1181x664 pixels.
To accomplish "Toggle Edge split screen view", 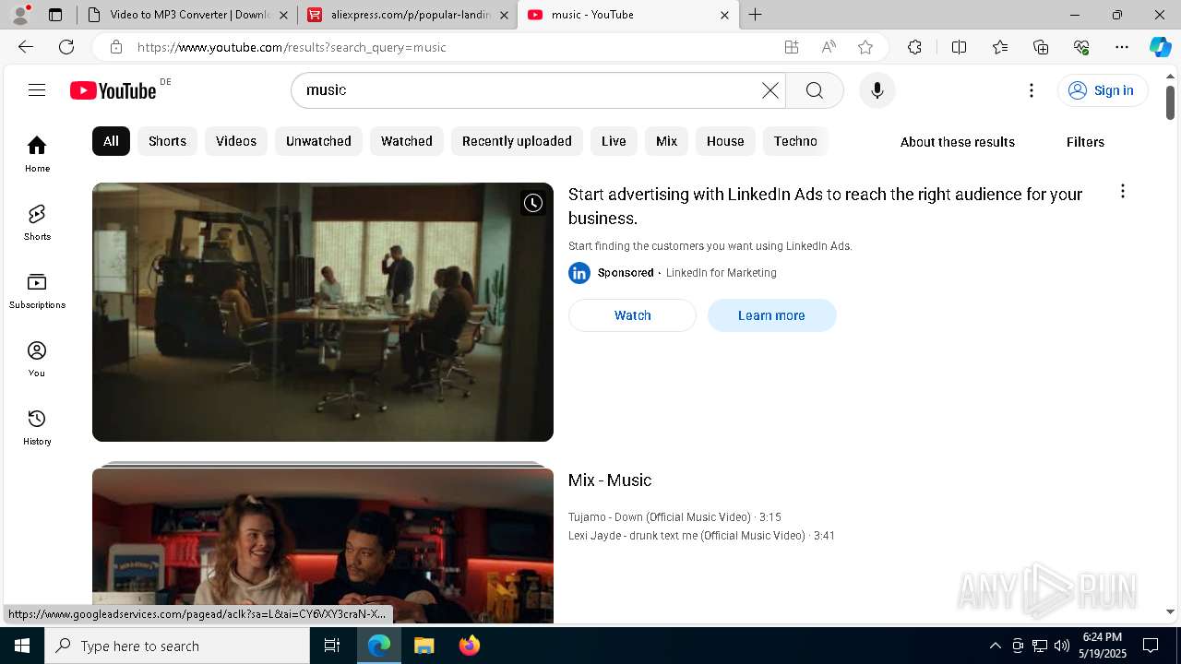I will (959, 47).
